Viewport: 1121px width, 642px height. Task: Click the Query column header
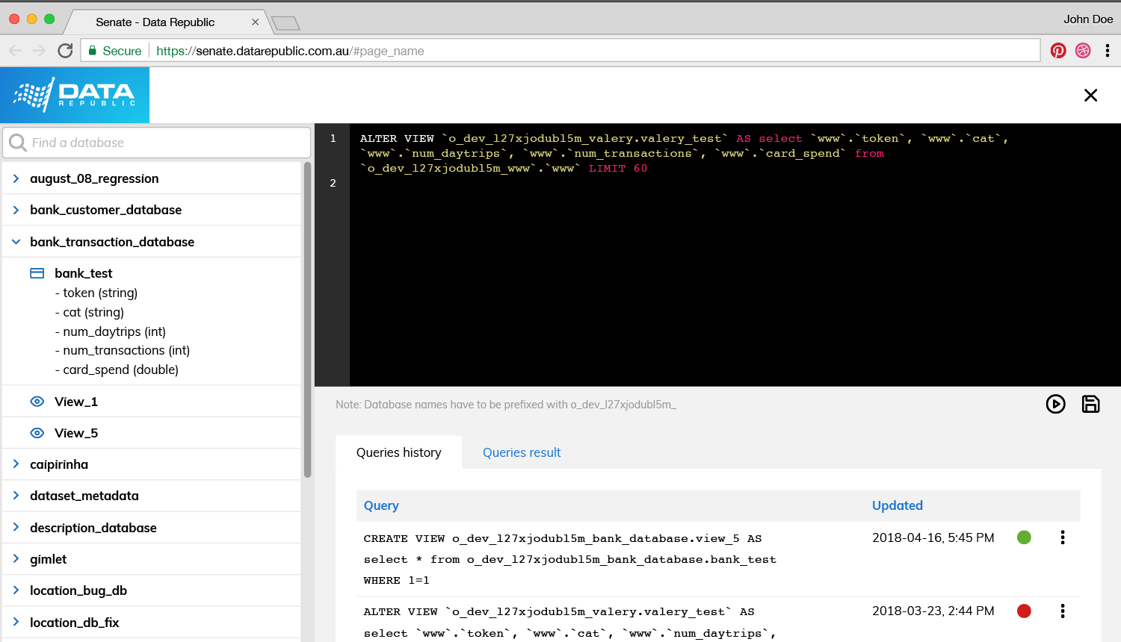[x=381, y=505]
